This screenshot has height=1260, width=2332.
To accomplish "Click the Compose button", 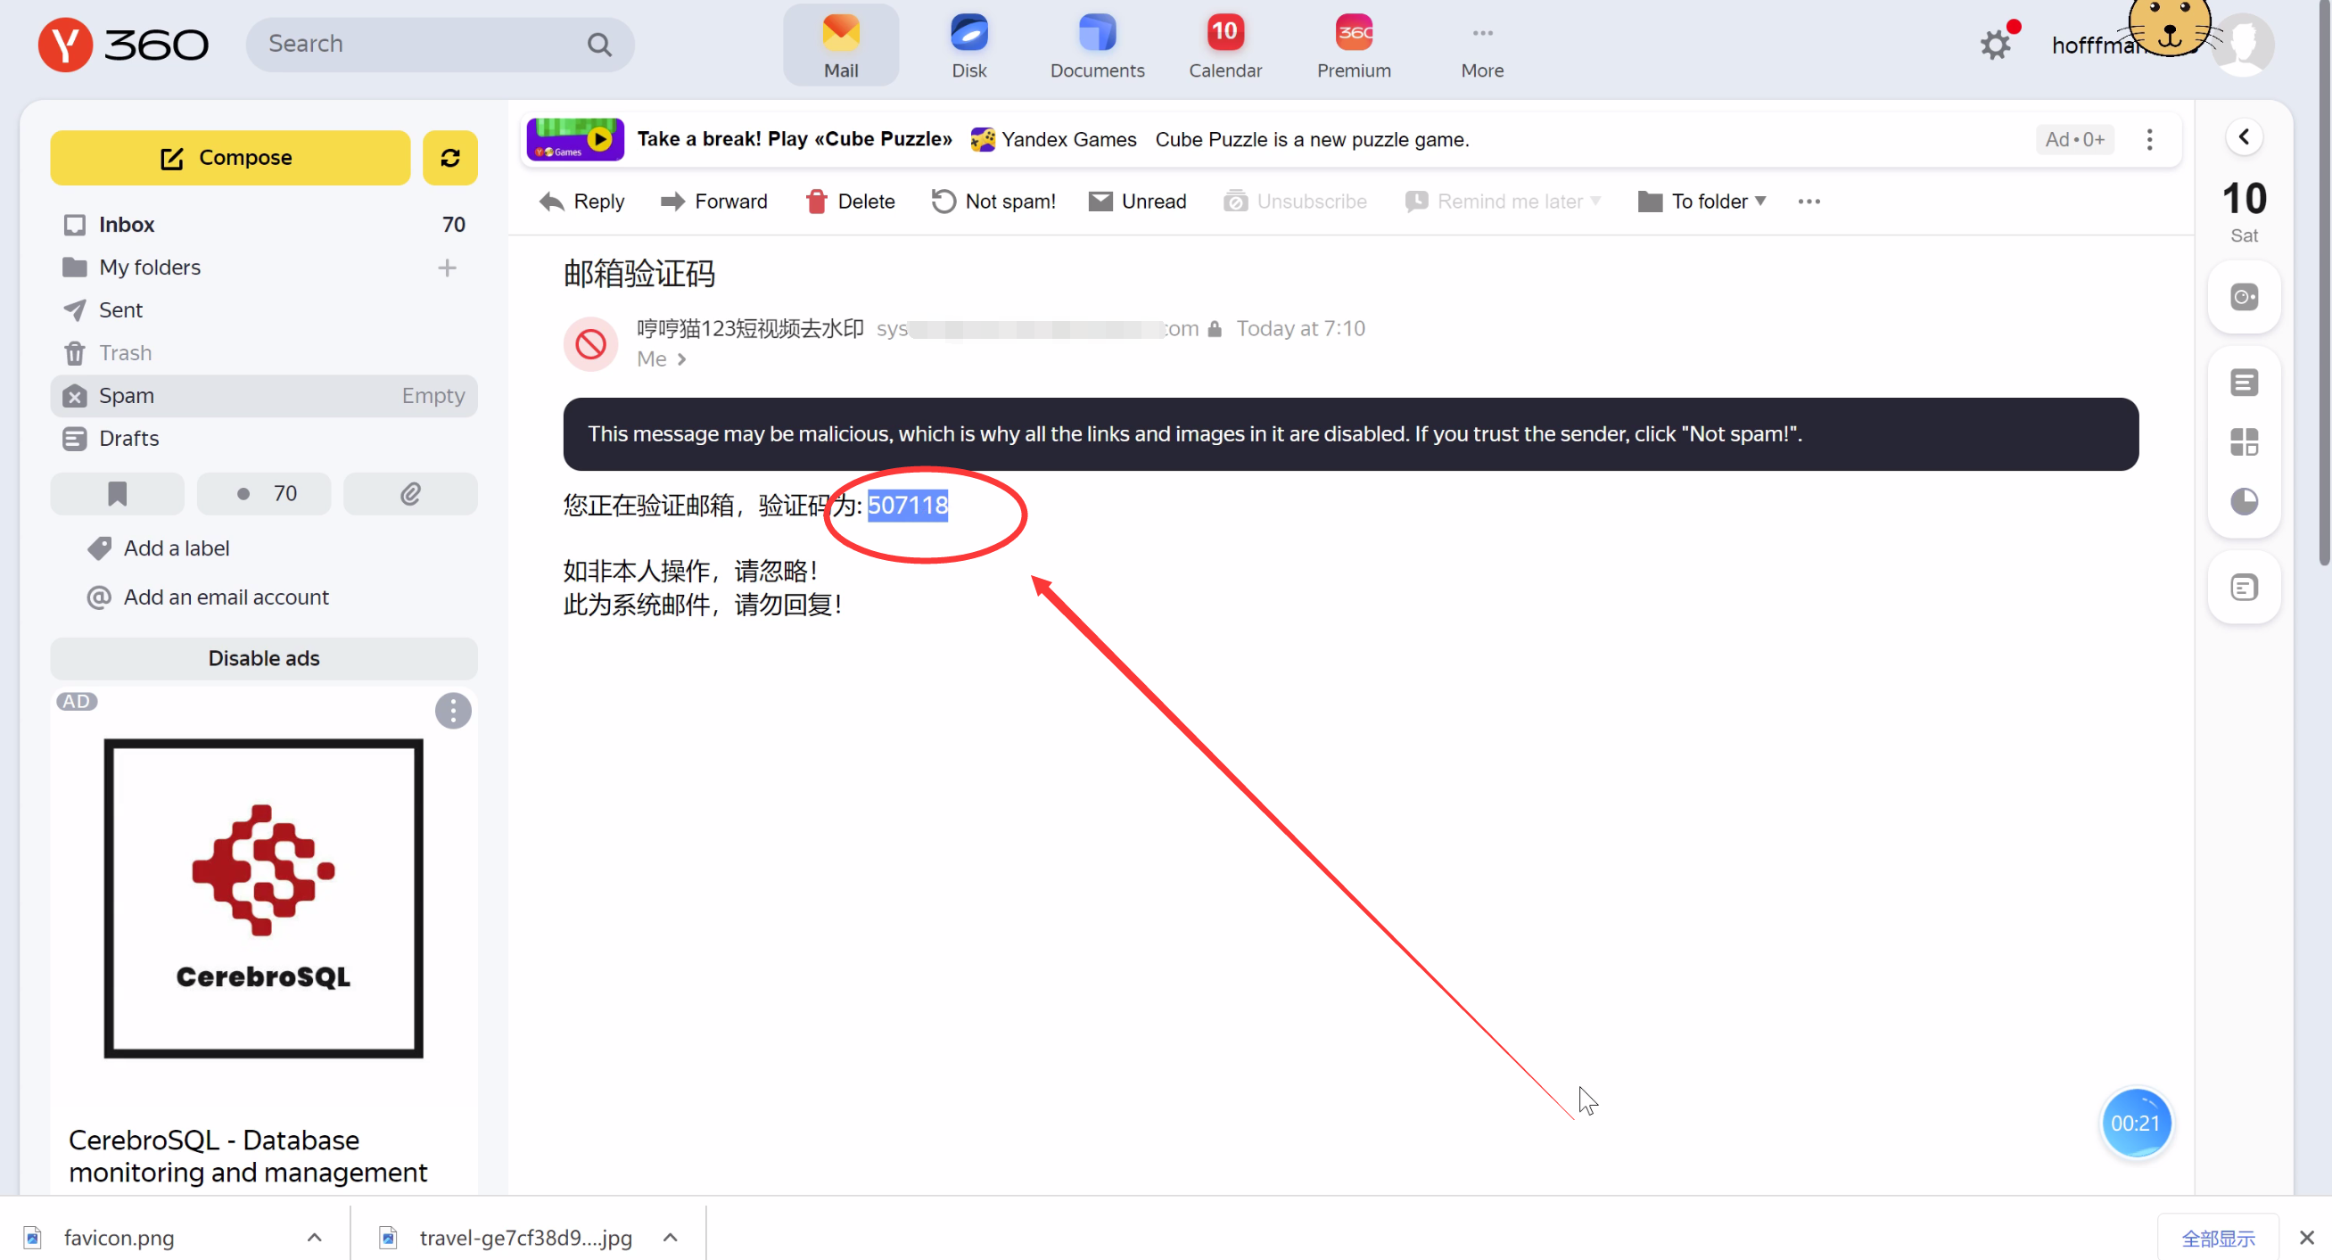I will (x=230, y=158).
